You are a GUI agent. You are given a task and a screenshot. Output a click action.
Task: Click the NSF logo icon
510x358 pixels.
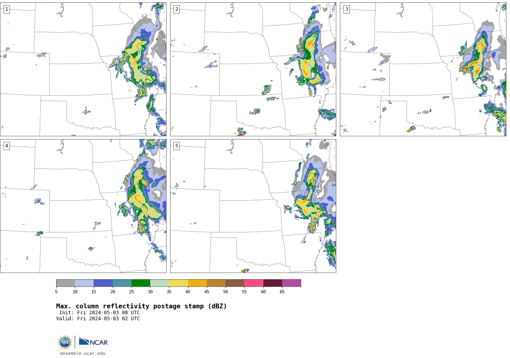pyautogui.click(x=65, y=342)
